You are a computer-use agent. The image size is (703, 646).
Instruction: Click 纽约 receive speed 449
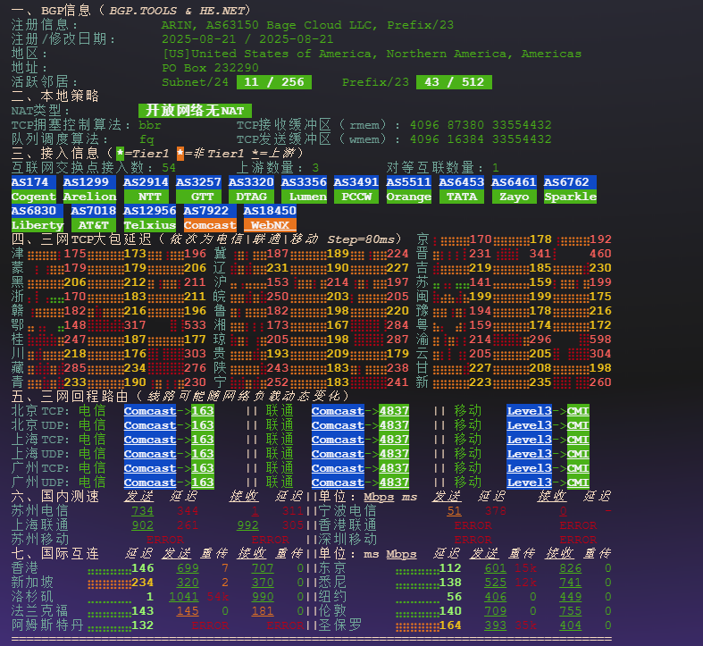tap(570, 597)
